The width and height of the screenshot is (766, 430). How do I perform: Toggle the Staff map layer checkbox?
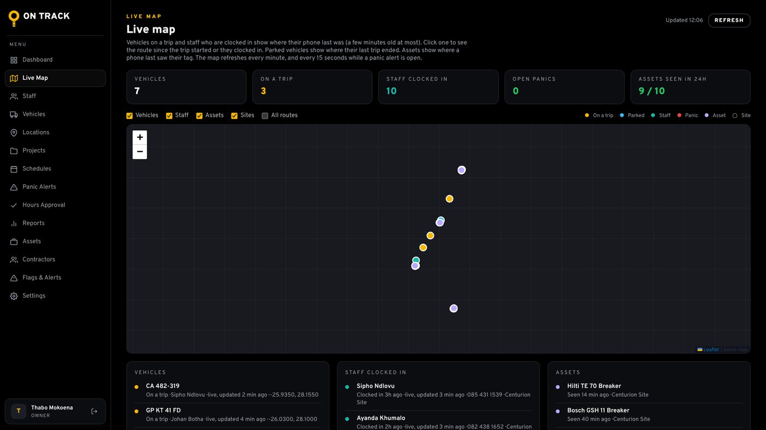click(169, 116)
